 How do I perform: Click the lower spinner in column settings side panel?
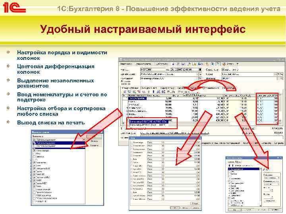[x=272, y=197]
